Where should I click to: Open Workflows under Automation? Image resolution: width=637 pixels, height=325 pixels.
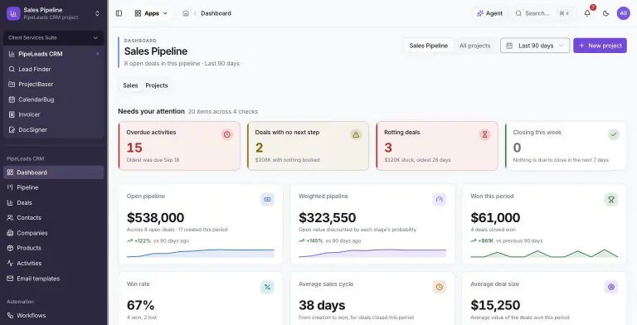(x=54, y=316)
